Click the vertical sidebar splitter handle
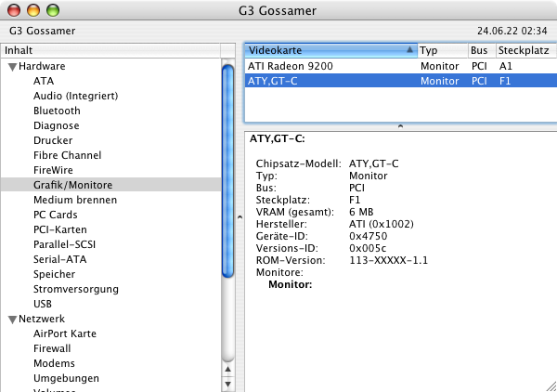Screen dimensions: 557x392 tap(240, 216)
